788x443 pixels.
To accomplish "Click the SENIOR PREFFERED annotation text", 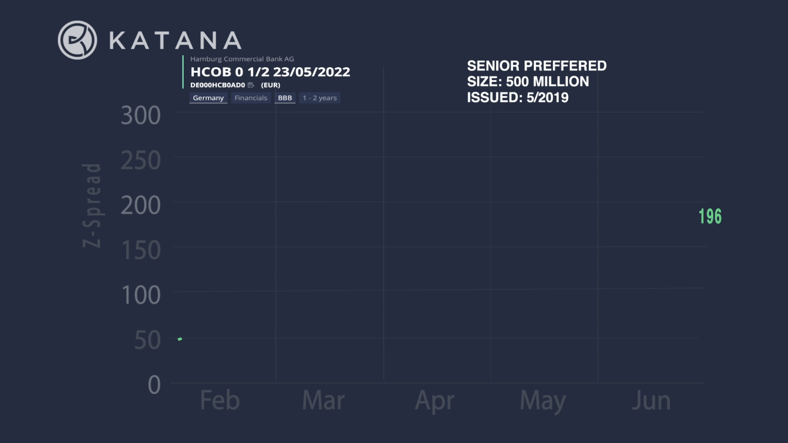I will point(537,66).
